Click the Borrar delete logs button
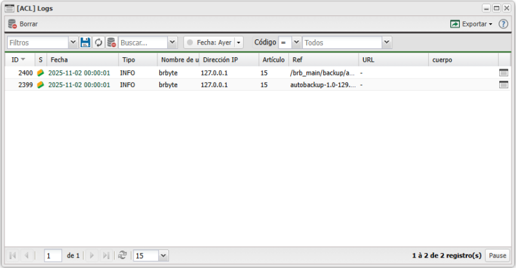Image resolution: width=516 pixels, height=268 pixels. tap(23, 24)
